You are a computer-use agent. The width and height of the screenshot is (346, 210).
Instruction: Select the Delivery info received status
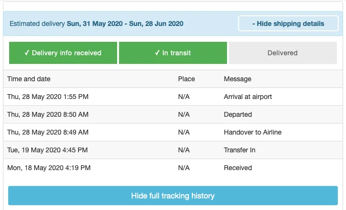(x=63, y=53)
